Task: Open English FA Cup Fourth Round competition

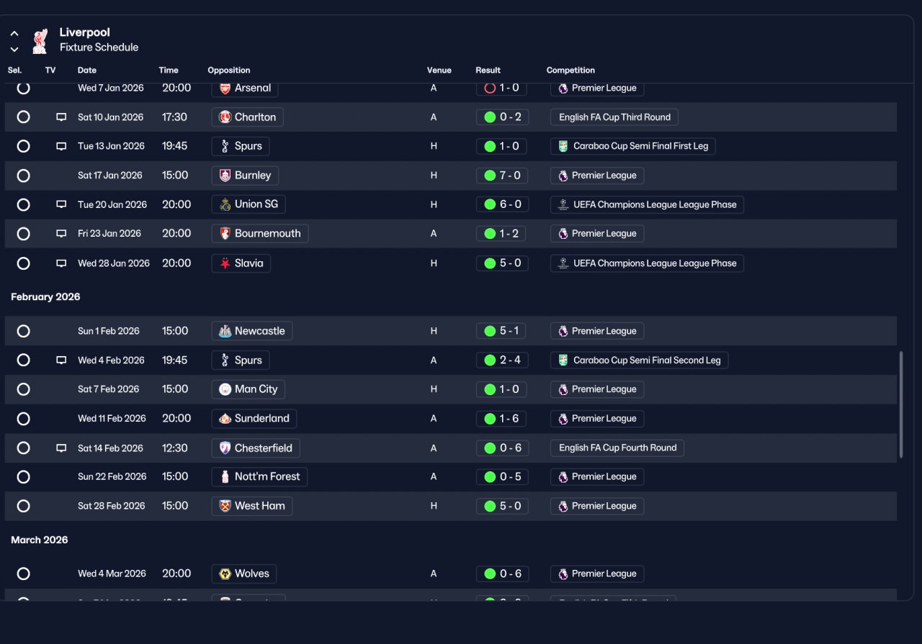Action: tap(617, 448)
